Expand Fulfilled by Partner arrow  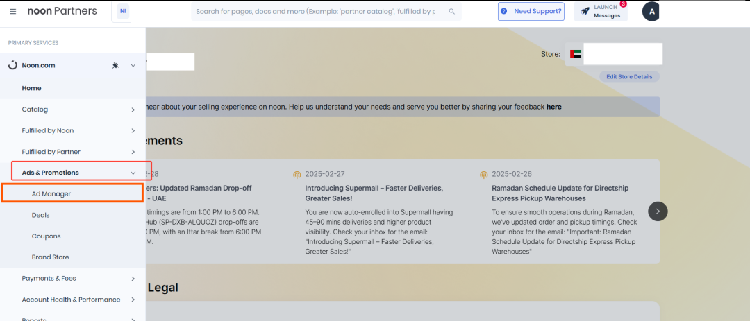pyautogui.click(x=133, y=151)
